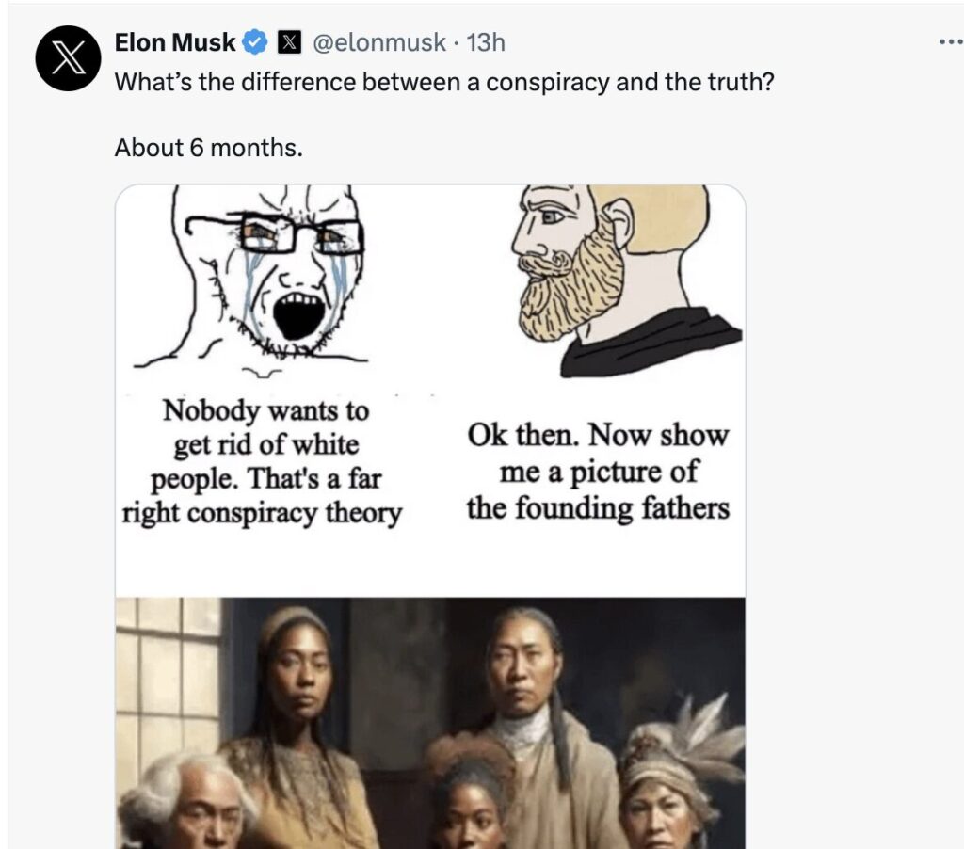Click the founding fathers picture at the bottom

tap(433, 725)
